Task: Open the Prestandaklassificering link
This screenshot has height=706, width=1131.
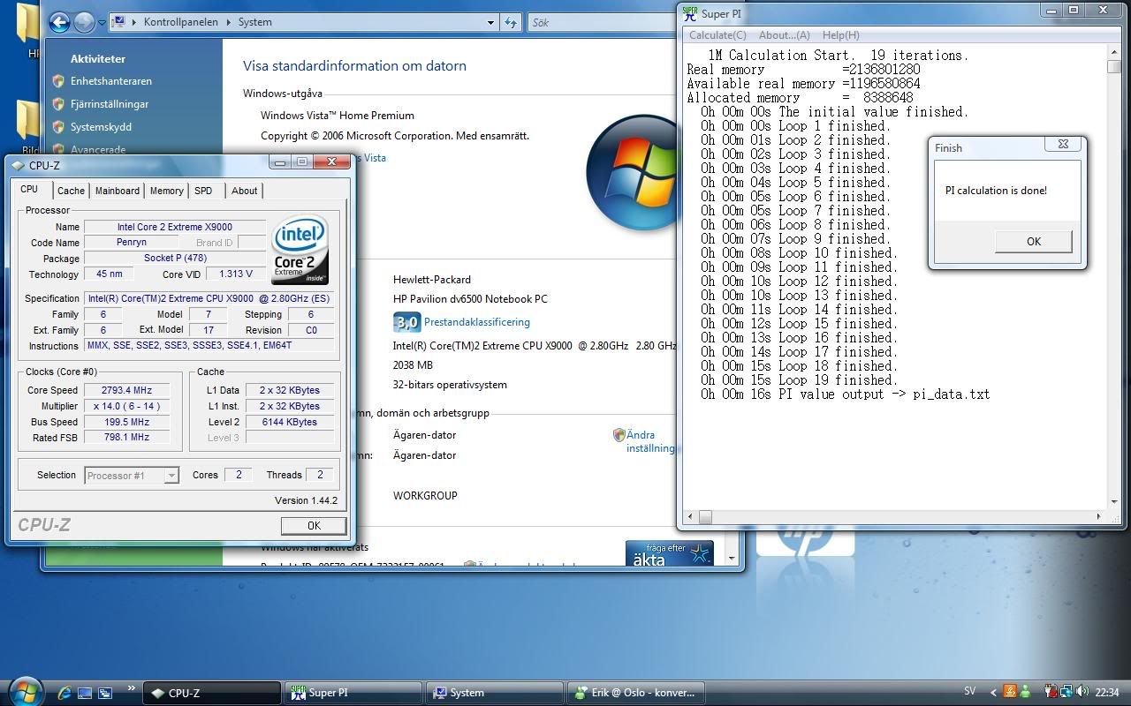Action: coord(476,322)
